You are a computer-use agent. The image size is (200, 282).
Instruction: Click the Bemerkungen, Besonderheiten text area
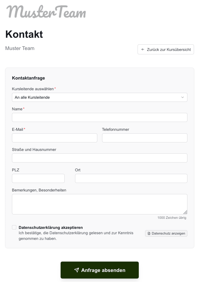coord(100,204)
